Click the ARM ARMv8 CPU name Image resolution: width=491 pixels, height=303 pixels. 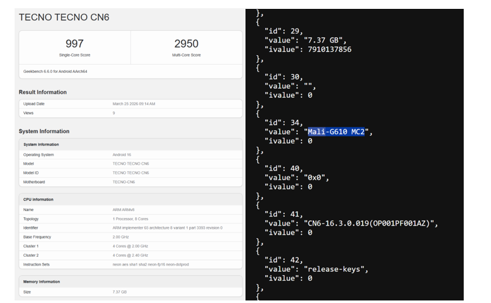124,210
